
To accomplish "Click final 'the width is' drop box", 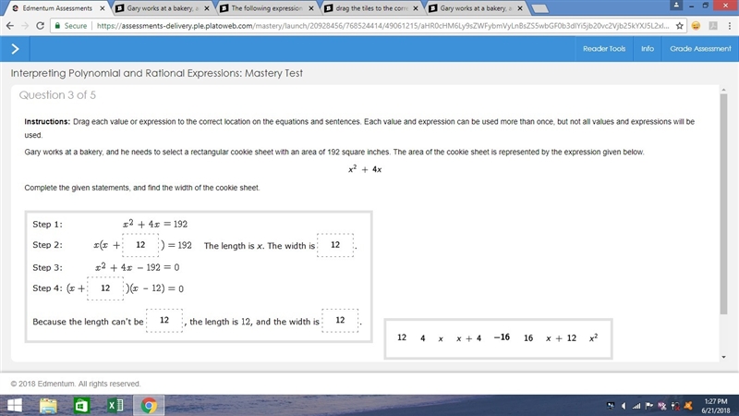I will pyautogui.click(x=340, y=320).
